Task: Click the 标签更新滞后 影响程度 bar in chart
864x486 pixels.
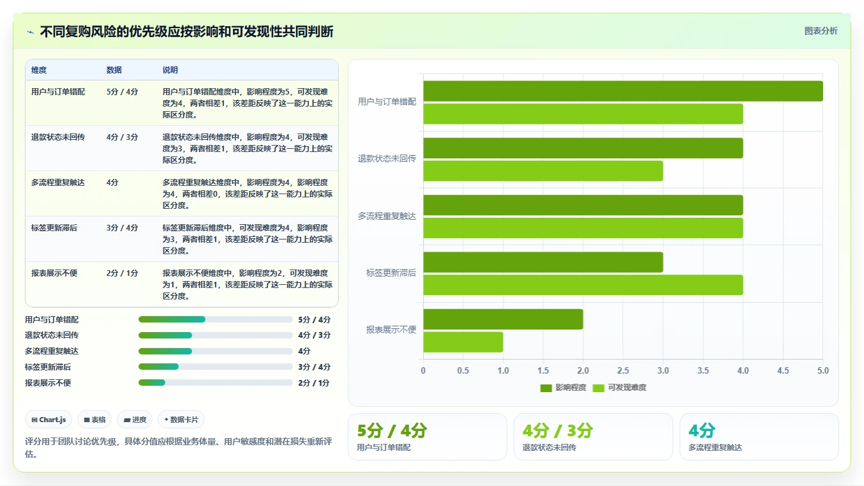Action: pyautogui.click(x=543, y=262)
